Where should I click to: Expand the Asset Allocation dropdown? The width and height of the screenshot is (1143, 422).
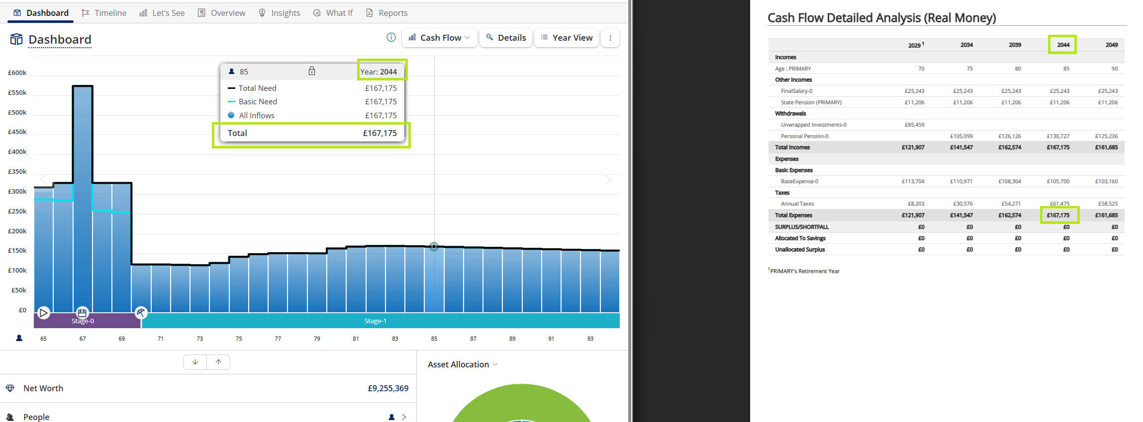tap(463, 364)
